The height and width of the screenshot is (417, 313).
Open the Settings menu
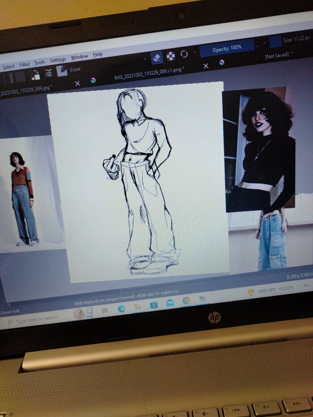click(58, 60)
